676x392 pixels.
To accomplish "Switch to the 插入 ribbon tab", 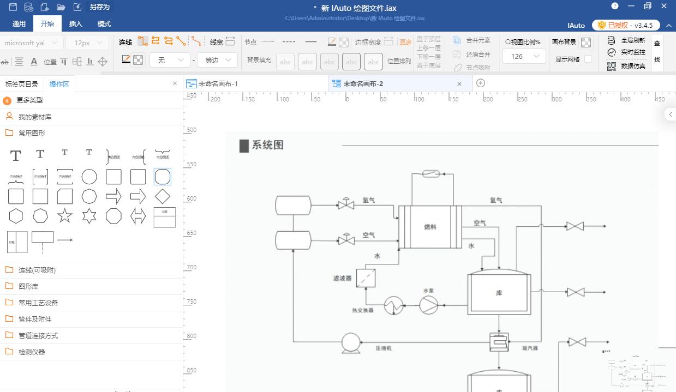I will pos(75,23).
